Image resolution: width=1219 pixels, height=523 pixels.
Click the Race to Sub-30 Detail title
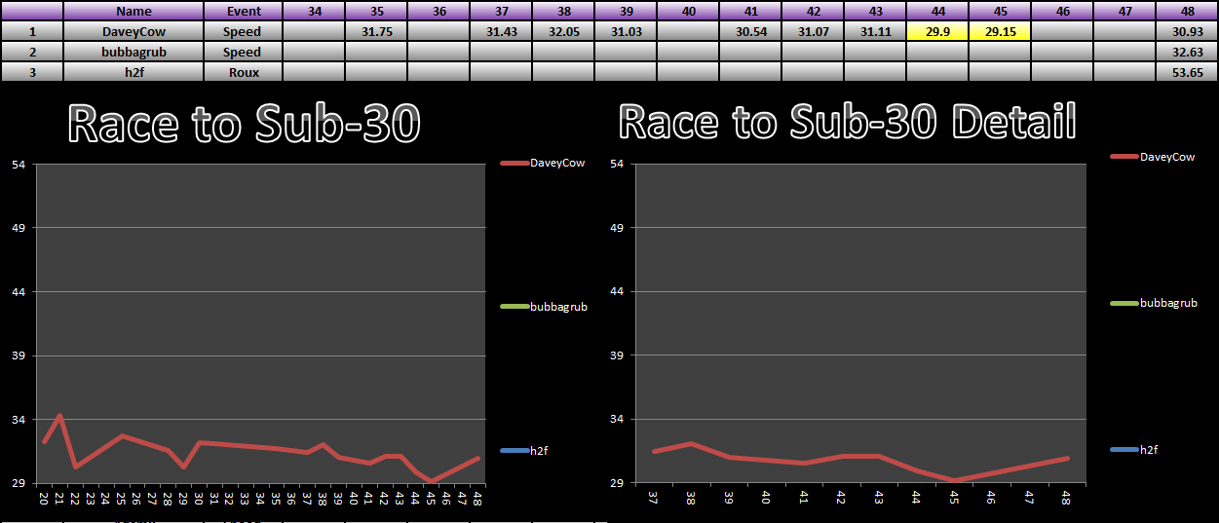(x=847, y=123)
